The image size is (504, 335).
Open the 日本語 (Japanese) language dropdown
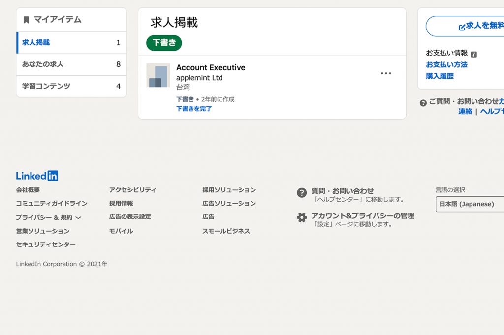tap(470, 204)
